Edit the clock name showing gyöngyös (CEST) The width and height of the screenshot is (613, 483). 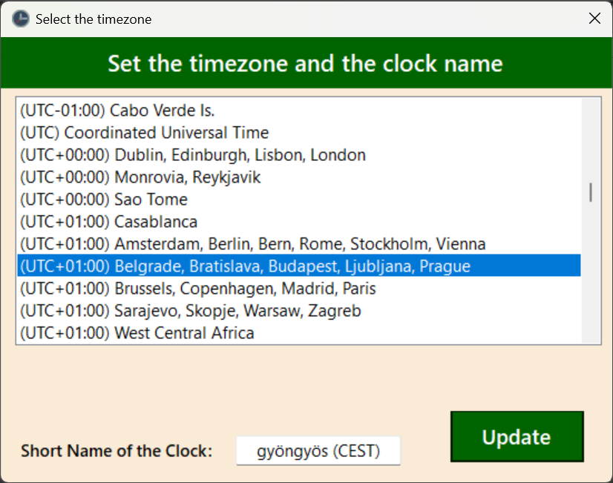[318, 450]
